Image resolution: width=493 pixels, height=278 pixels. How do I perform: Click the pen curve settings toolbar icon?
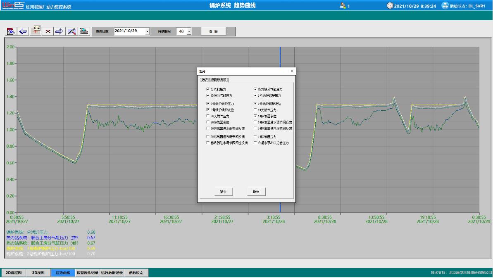tap(71, 31)
